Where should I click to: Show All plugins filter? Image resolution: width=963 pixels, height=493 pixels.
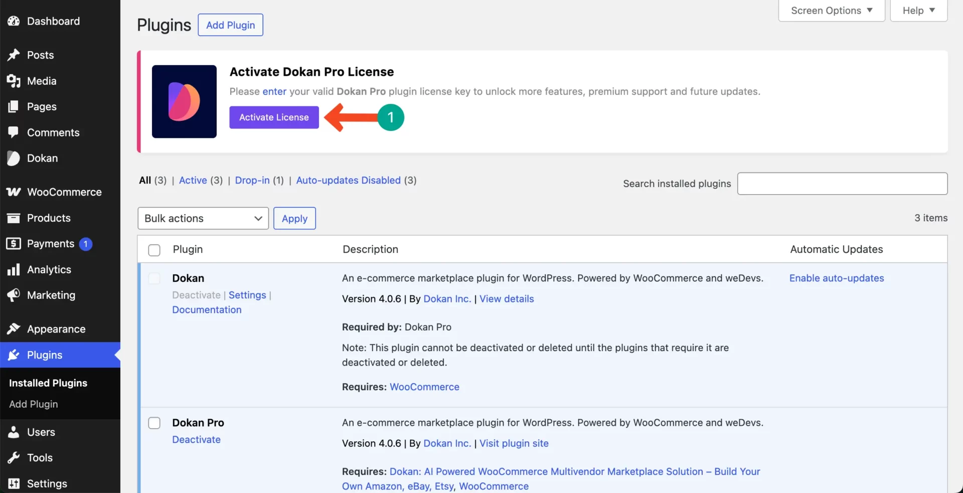(145, 181)
